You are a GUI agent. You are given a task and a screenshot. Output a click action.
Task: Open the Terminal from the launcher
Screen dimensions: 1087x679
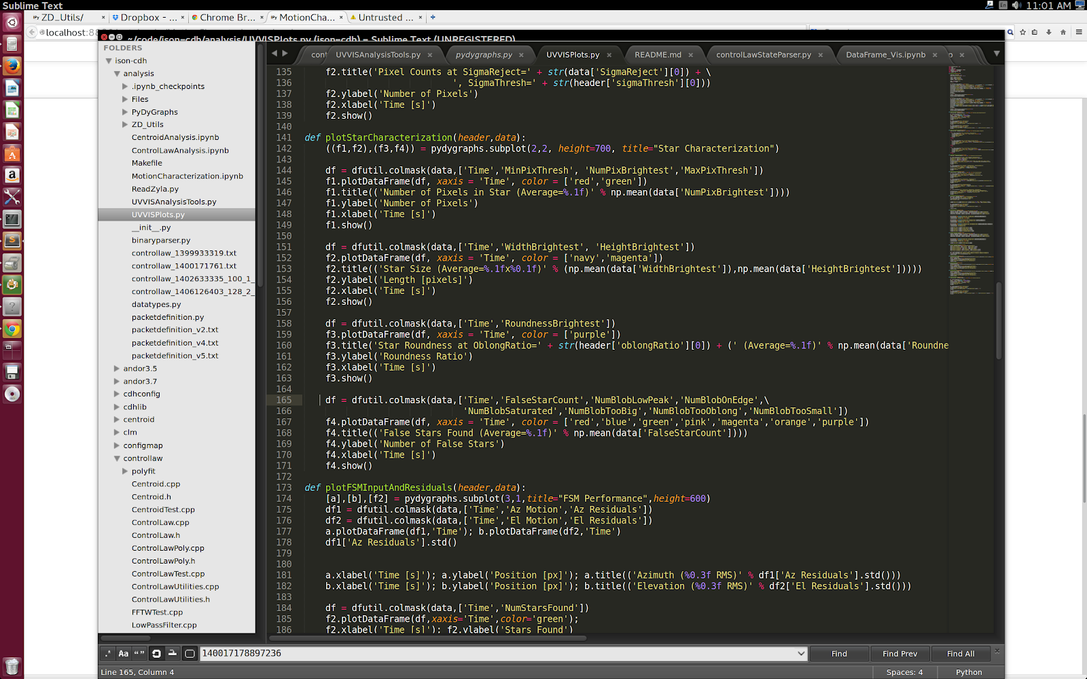point(12,219)
